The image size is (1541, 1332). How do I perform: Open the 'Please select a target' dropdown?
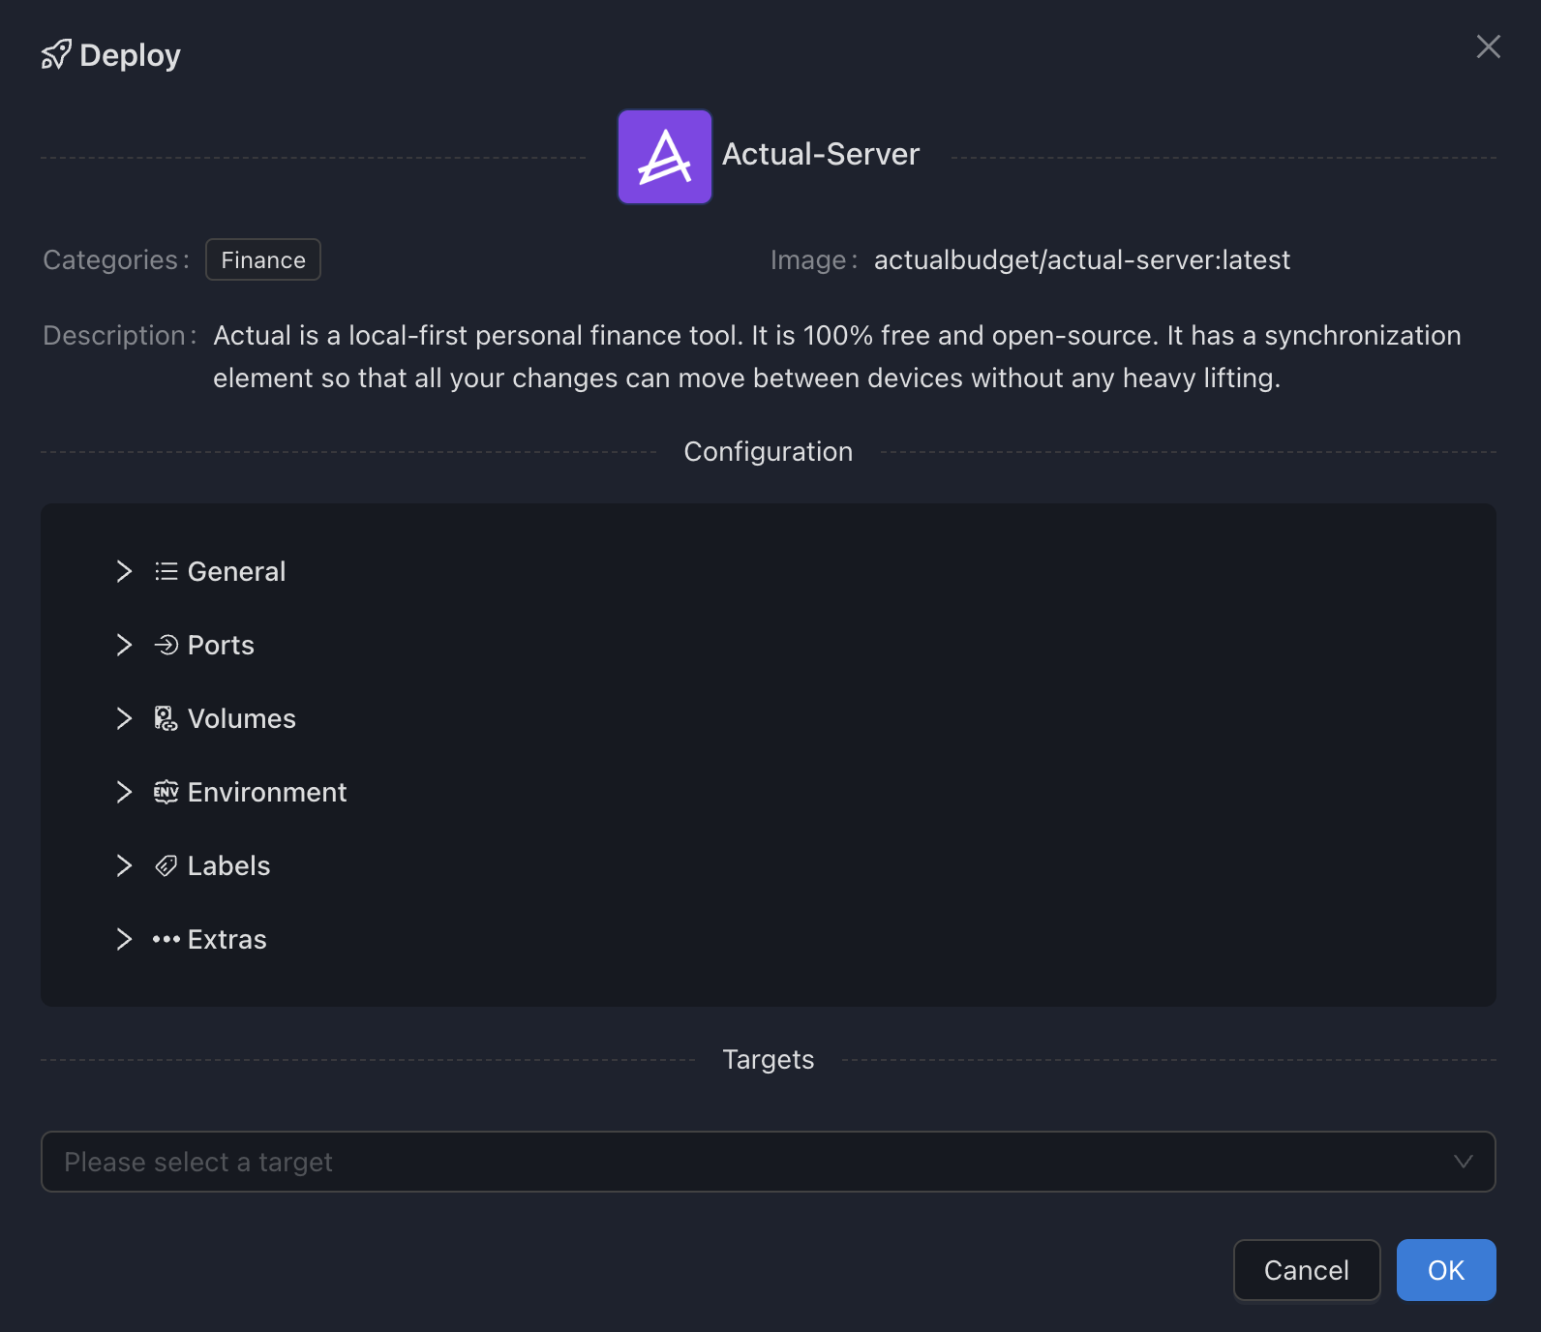coord(769,1162)
